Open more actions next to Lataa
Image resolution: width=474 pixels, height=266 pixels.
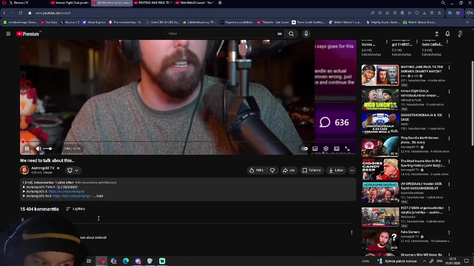coord(352,170)
